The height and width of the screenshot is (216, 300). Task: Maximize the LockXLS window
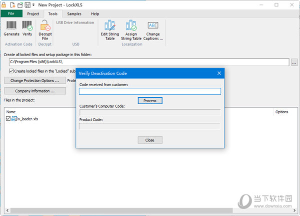click(276, 5)
